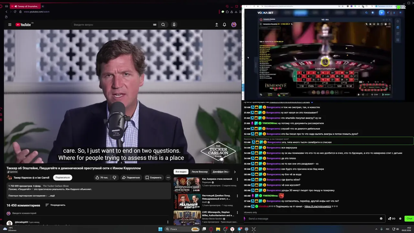Switch to the 'Таккер об Эпштейне' browser tab
This screenshot has width=414, height=233.
[26, 6]
